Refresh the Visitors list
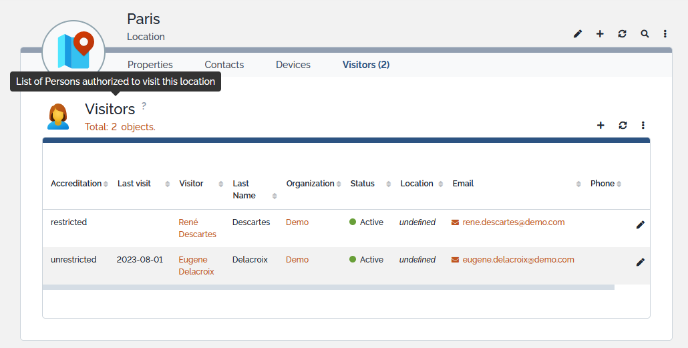The image size is (688, 348). pos(623,125)
